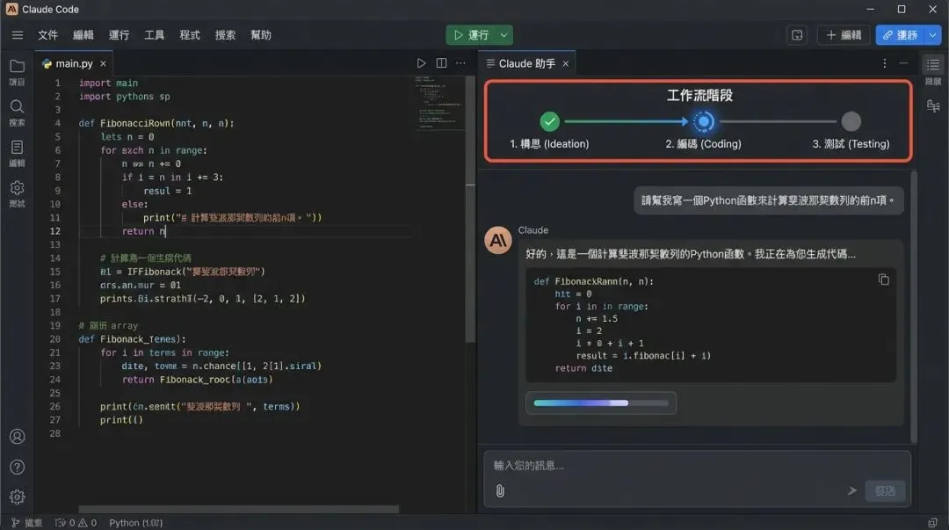This screenshot has height=530, width=949.
Task: Open the editor more actions ellipsis
Action: pos(460,63)
